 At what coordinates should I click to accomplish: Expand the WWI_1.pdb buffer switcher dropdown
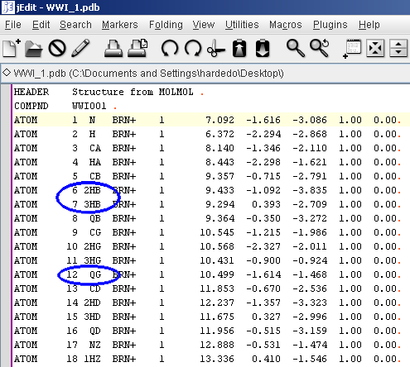tap(205, 74)
